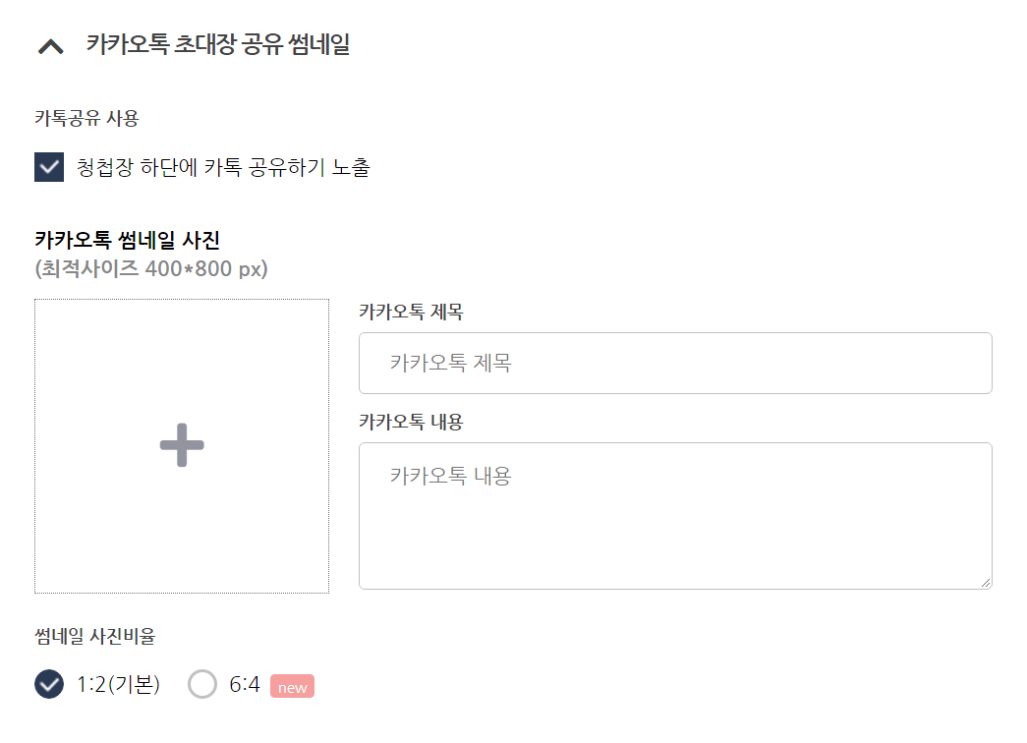The height and width of the screenshot is (743, 1027).
Task: Select the 6:4 ratio radio button
Action: point(202,684)
